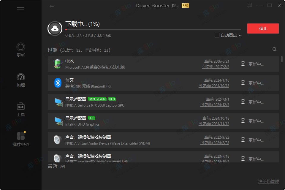
Task: Expand the dropdown arrow next to 自动重启
Action: (239, 35)
